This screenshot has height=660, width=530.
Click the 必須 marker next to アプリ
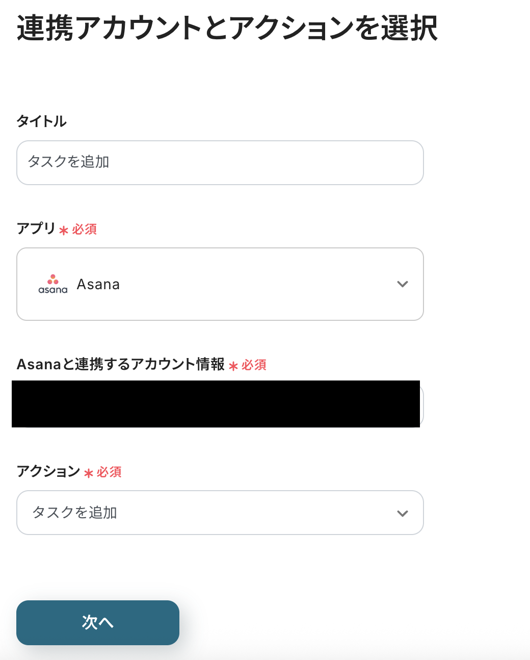coord(85,230)
